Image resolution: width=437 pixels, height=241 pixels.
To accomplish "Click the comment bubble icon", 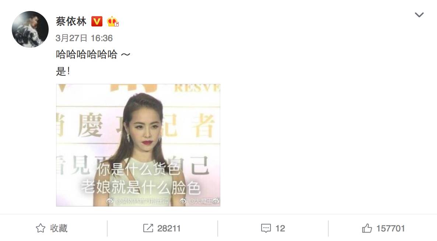I will (x=266, y=229).
